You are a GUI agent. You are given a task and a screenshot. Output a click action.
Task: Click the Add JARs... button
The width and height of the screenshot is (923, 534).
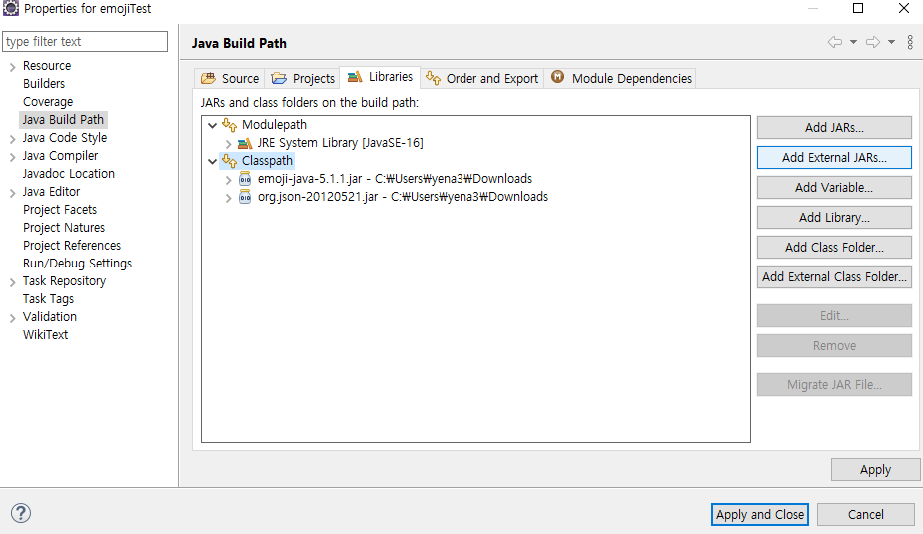834,127
